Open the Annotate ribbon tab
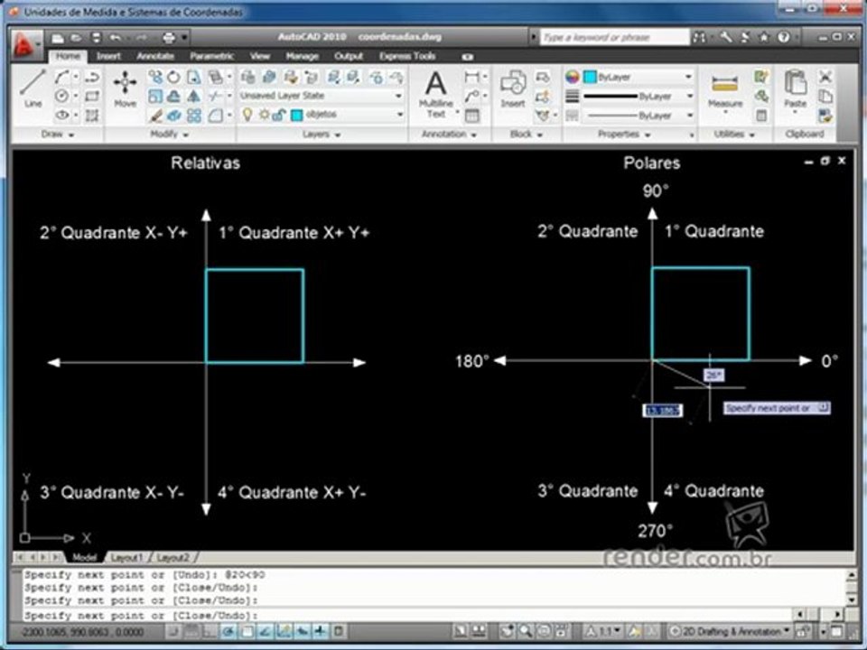The image size is (867, 650). click(x=155, y=56)
